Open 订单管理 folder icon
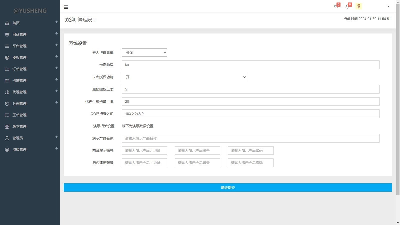The image size is (400, 225). click(x=7, y=69)
